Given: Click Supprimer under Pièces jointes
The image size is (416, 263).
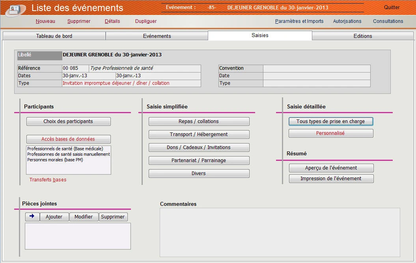Looking at the screenshot, I should tap(113, 217).
